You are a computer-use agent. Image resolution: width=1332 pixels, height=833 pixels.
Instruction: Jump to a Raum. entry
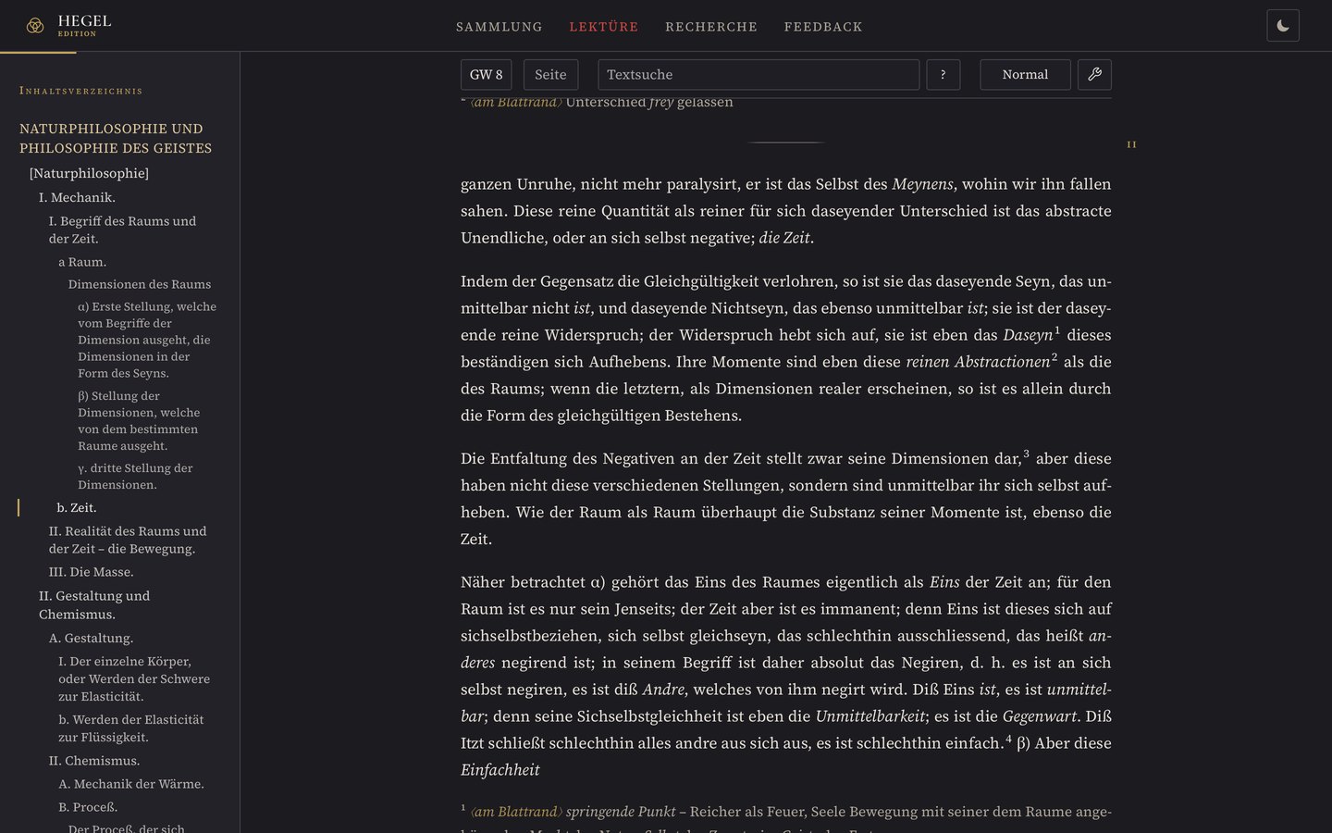[x=82, y=262]
